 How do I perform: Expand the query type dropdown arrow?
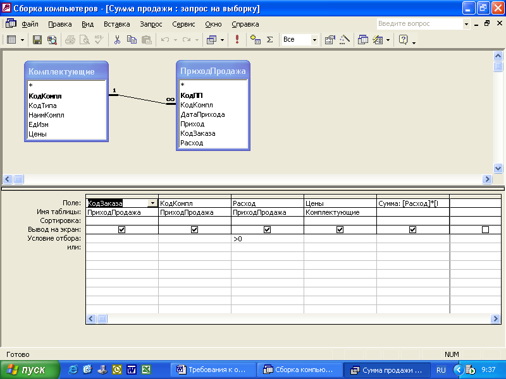click(x=222, y=39)
